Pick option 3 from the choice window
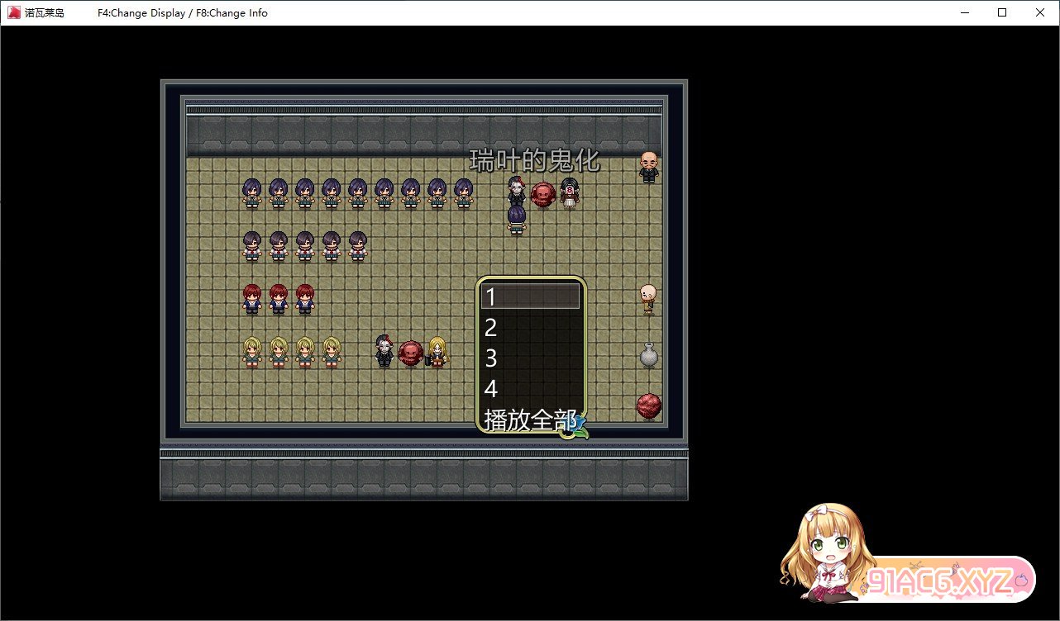Screen dimensions: 1060x621 click(x=530, y=358)
